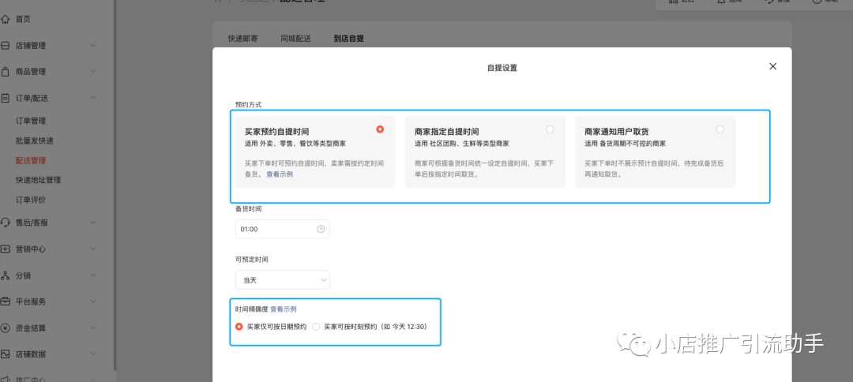This screenshot has width=853, height=382.
Task: Click the chart icon beside 店铺数据
Action: (6, 354)
